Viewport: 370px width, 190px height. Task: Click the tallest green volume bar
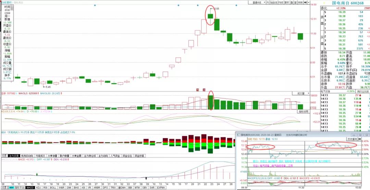[x=210, y=102]
